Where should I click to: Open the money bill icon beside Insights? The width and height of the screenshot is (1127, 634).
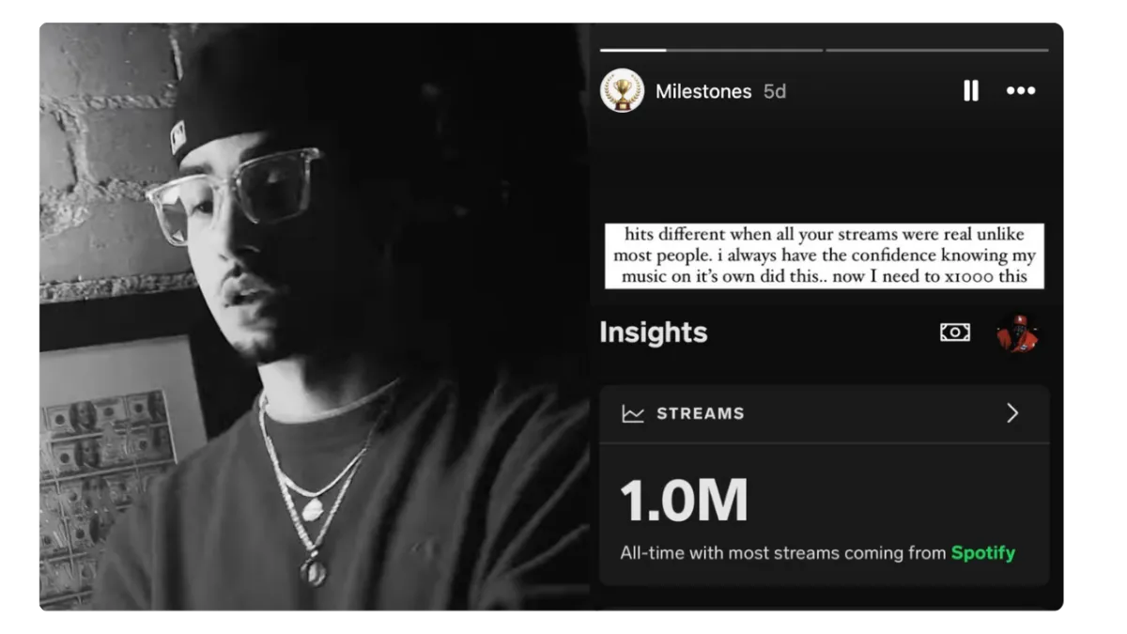point(955,332)
